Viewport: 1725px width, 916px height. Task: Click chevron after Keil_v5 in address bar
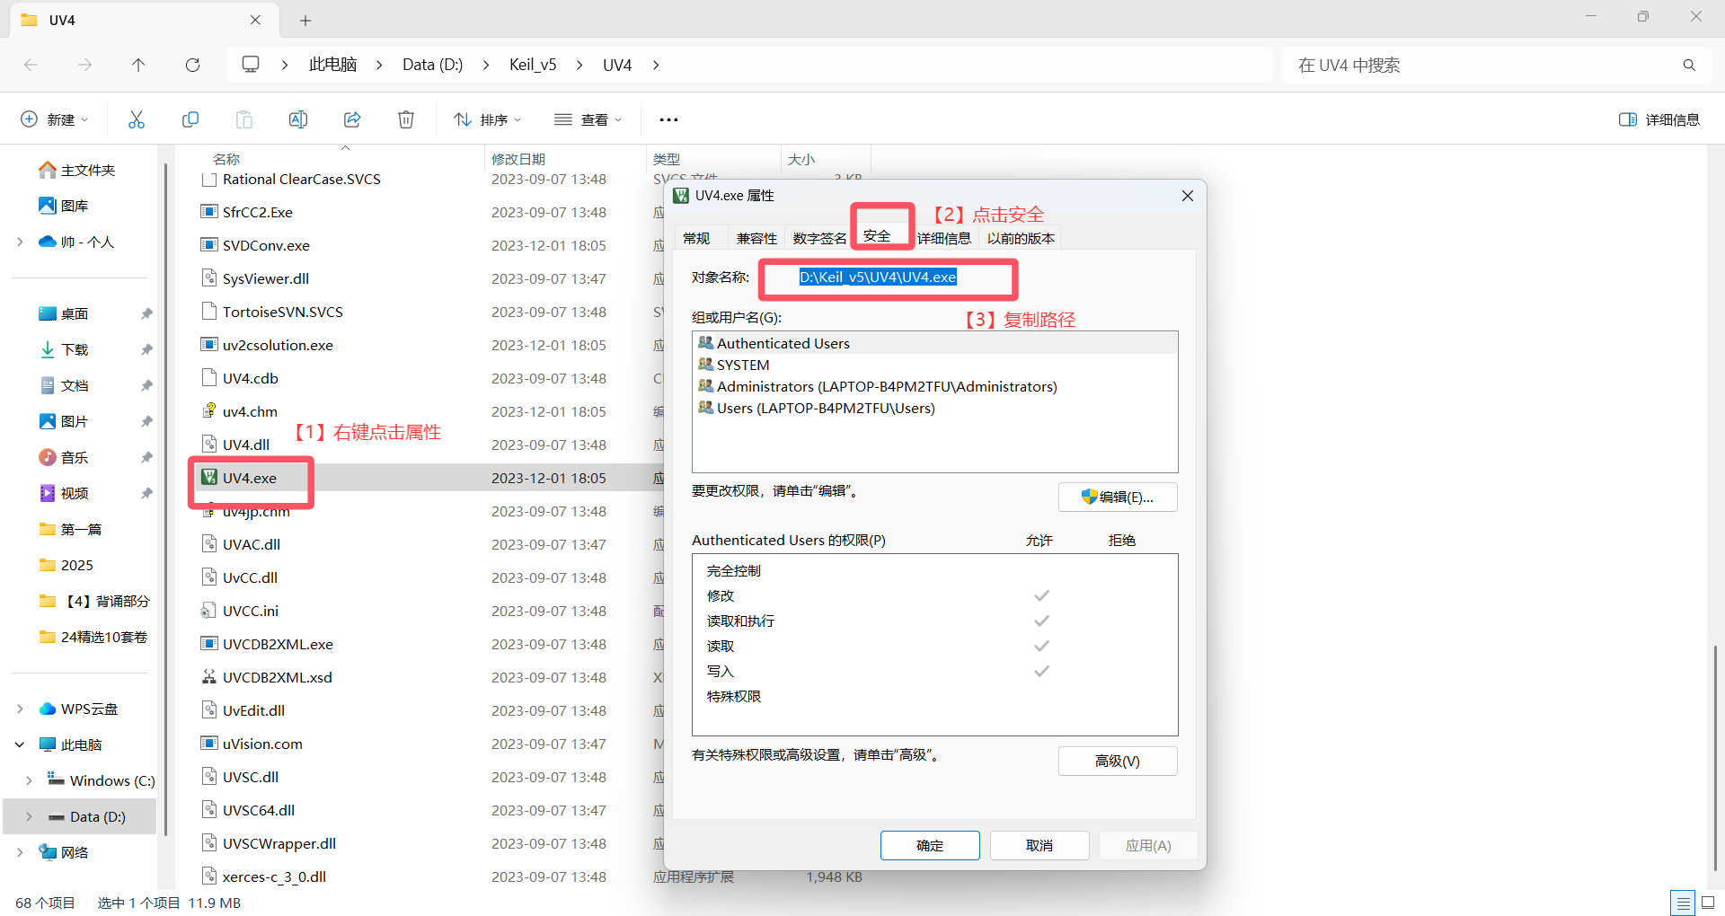pos(579,65)
